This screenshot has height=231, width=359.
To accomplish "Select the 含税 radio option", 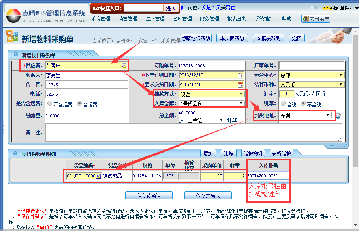I will 283,104.
